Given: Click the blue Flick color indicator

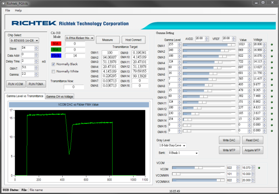Looking at the screenshot, I should [56, 56].
